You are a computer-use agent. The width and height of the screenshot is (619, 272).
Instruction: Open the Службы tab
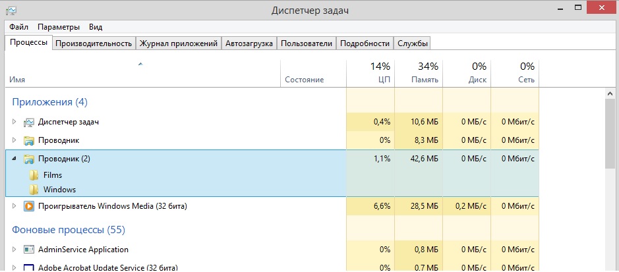click(x=413, y=43)
